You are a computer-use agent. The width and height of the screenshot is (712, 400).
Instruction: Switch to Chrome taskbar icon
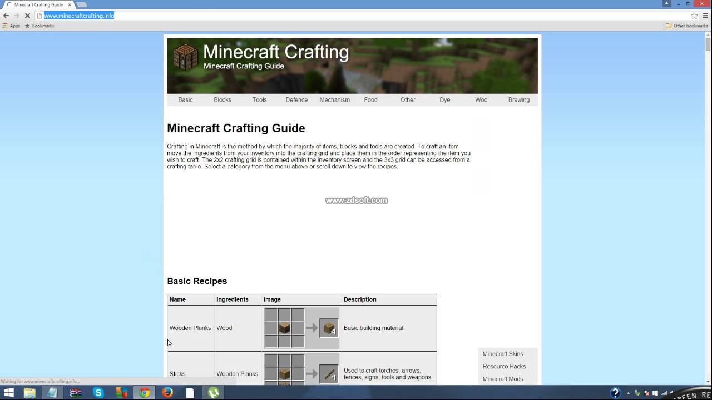pyautogui.click(x=145, y=393)
